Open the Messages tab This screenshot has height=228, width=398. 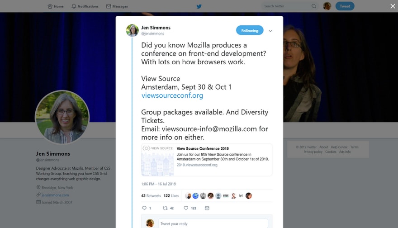117,6
